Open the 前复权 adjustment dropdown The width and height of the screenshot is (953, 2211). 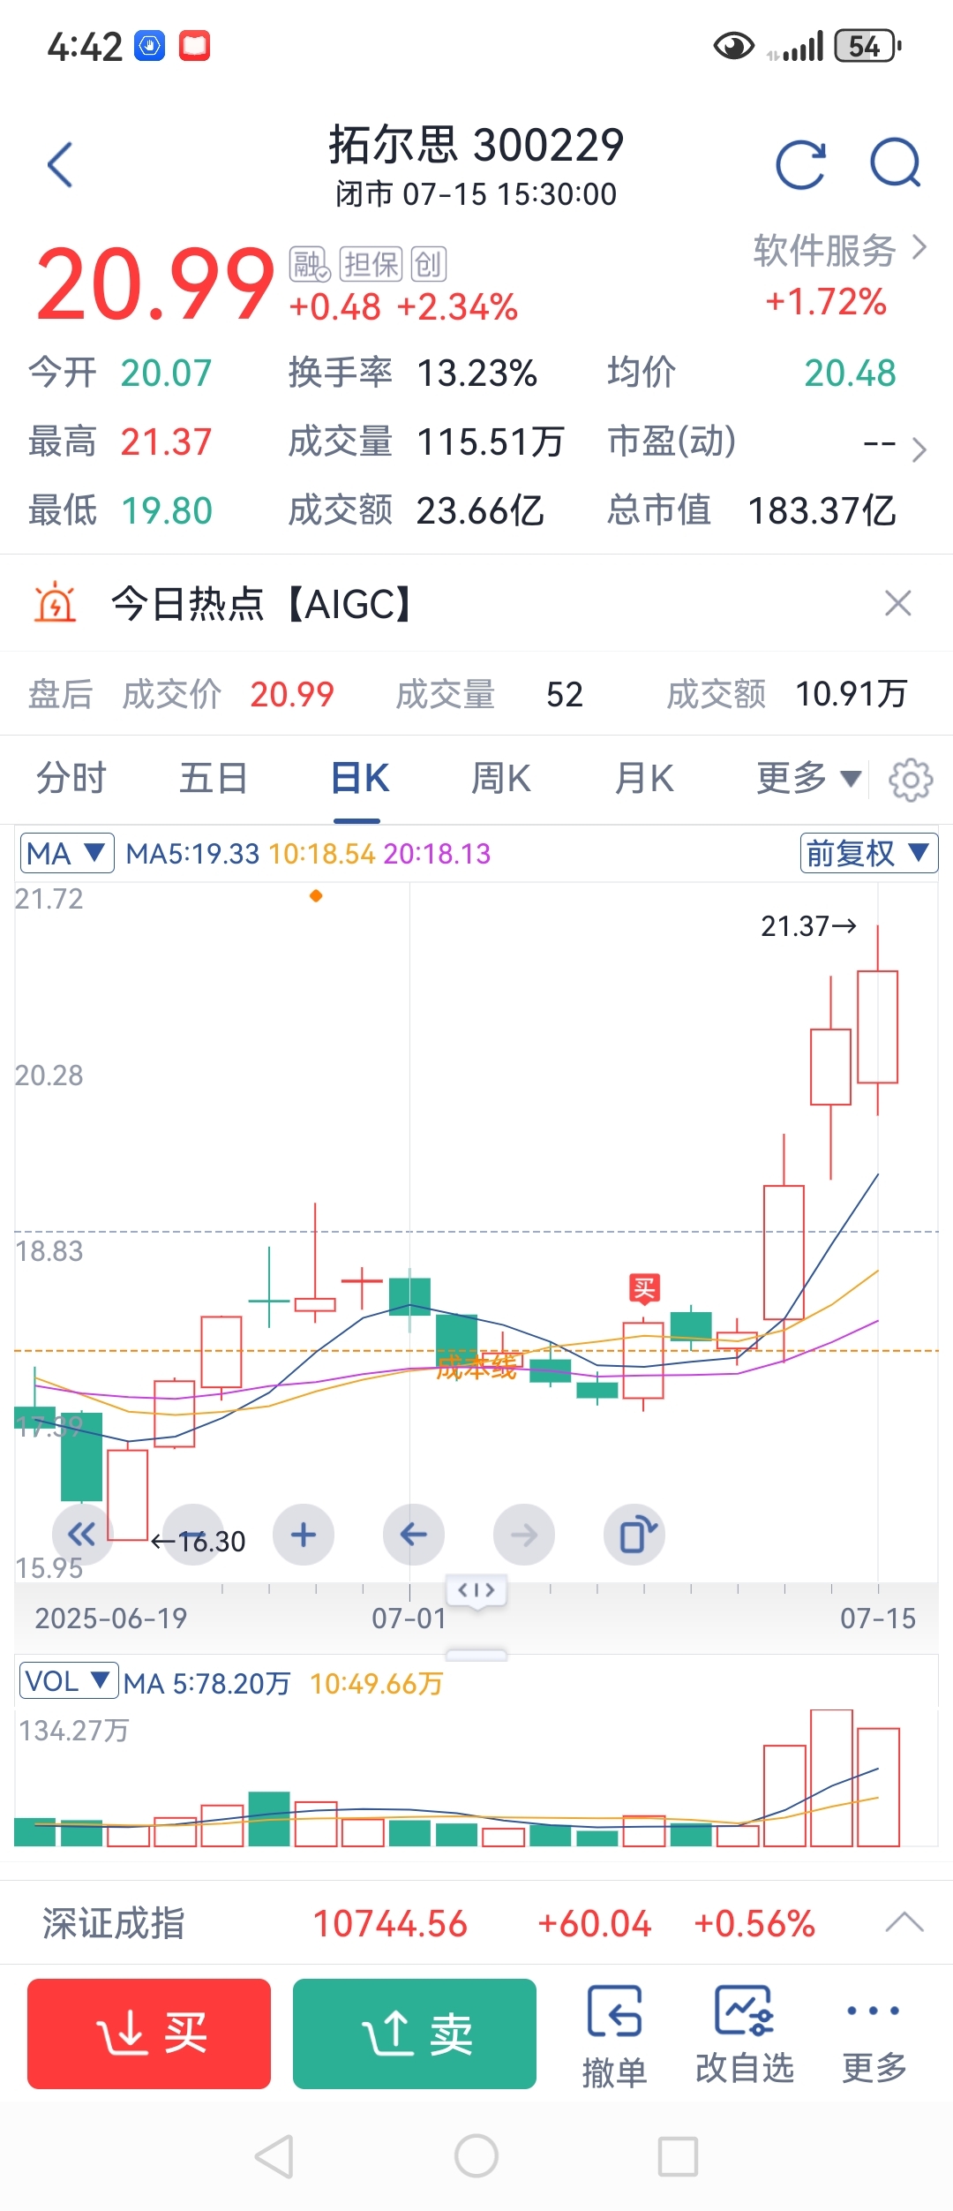[868, 853]
